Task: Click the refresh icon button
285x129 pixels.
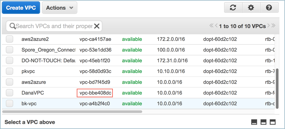Action: pos(233,8)
